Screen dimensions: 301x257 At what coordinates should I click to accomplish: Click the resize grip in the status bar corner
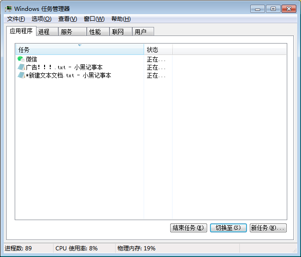tap(295, 250)
